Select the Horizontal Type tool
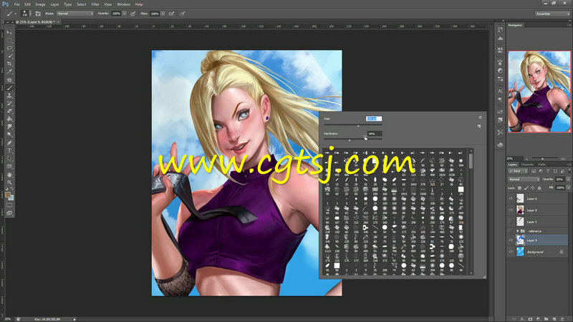573x322 pixels. tap(9, 151)
